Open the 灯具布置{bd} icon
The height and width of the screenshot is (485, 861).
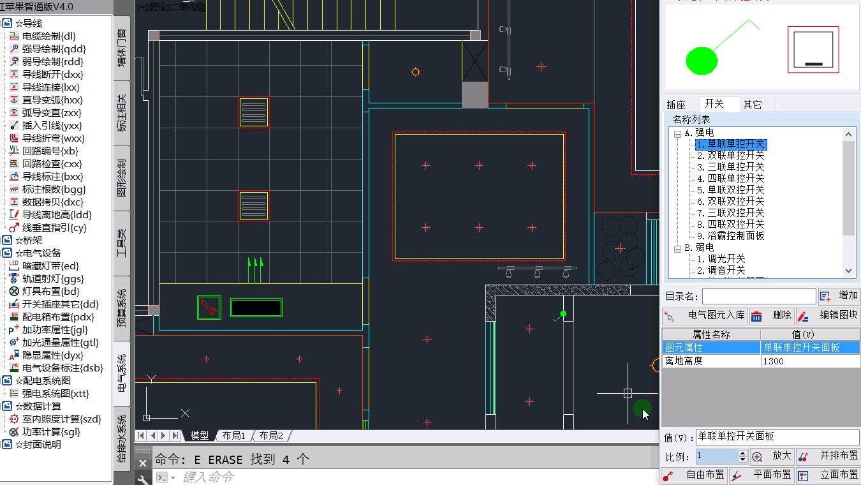click(x=14, y=292)
